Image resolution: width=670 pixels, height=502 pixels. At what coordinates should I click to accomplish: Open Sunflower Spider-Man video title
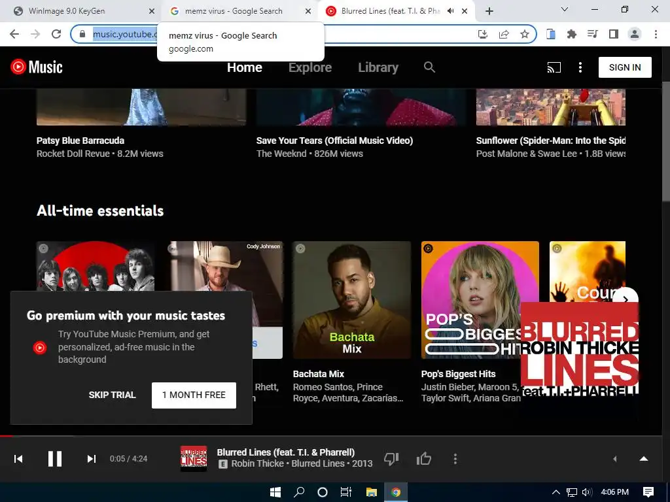point(550,141)
